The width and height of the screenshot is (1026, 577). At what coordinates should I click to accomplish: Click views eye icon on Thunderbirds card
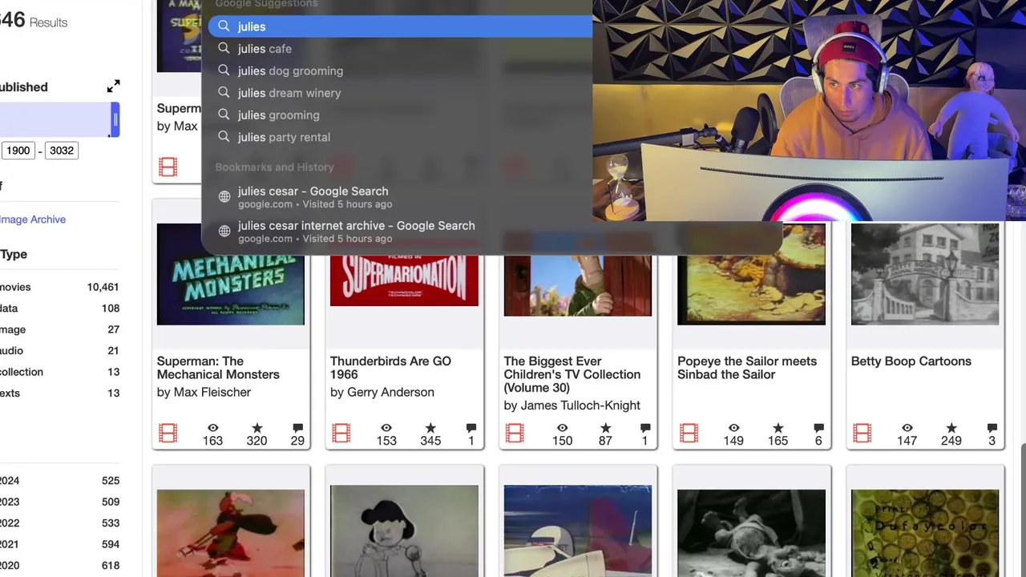click(x=386, y=428)
